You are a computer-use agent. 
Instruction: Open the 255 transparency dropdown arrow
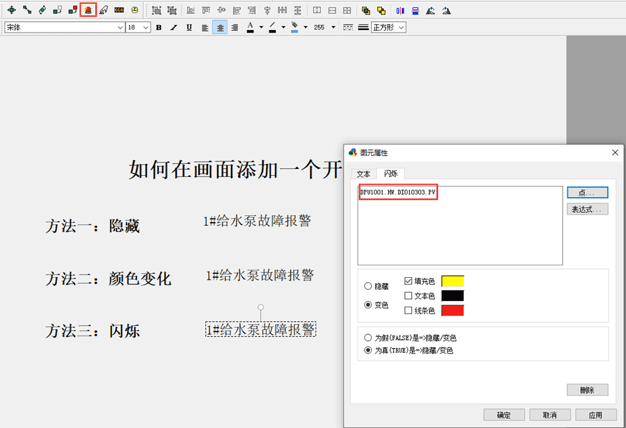(334, 27)
